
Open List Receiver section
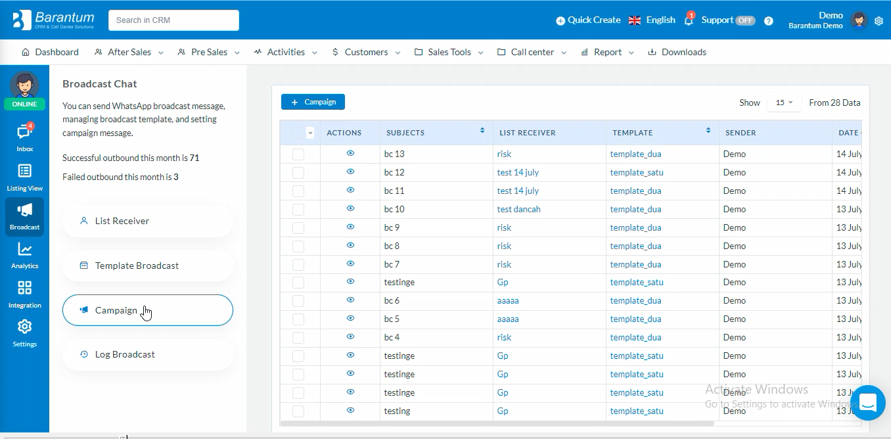[x=148, y=221]
